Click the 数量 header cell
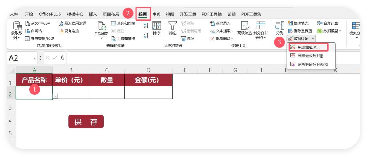The height and width of the screenshot is (156, 367). click(107, 80)
